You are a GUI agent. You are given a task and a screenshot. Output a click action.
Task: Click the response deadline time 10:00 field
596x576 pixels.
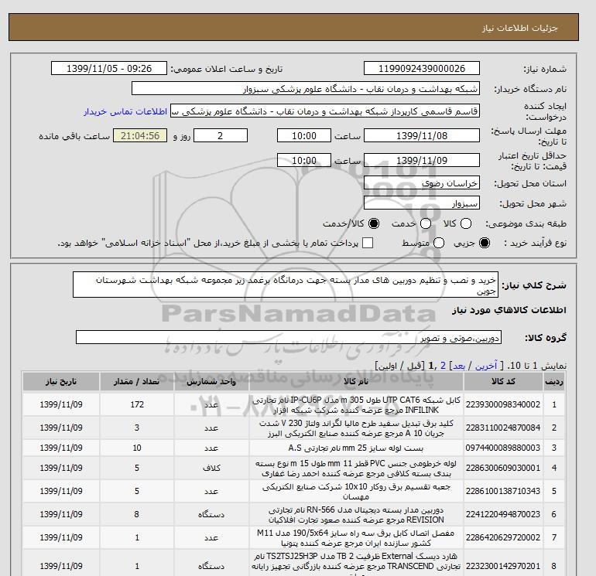(x=303, y=135)
